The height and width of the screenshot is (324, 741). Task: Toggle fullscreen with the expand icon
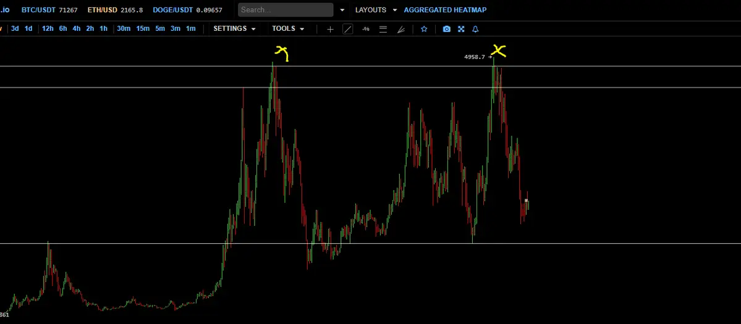(461, 29)
